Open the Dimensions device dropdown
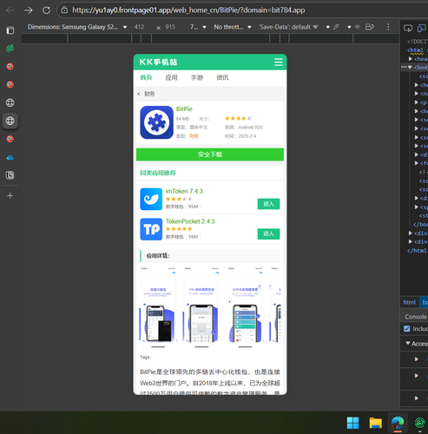 (77, 27)
